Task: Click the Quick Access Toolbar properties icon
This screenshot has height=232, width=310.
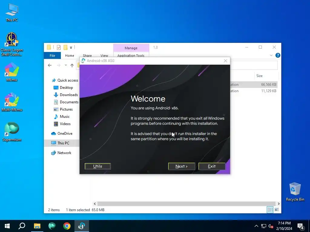Action: click(59, 47)
